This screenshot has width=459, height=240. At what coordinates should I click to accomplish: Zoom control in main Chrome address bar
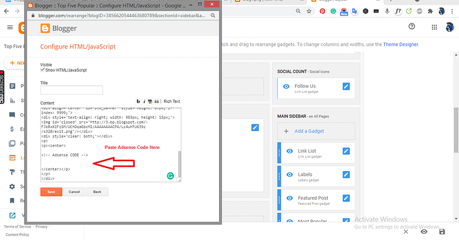298,11
